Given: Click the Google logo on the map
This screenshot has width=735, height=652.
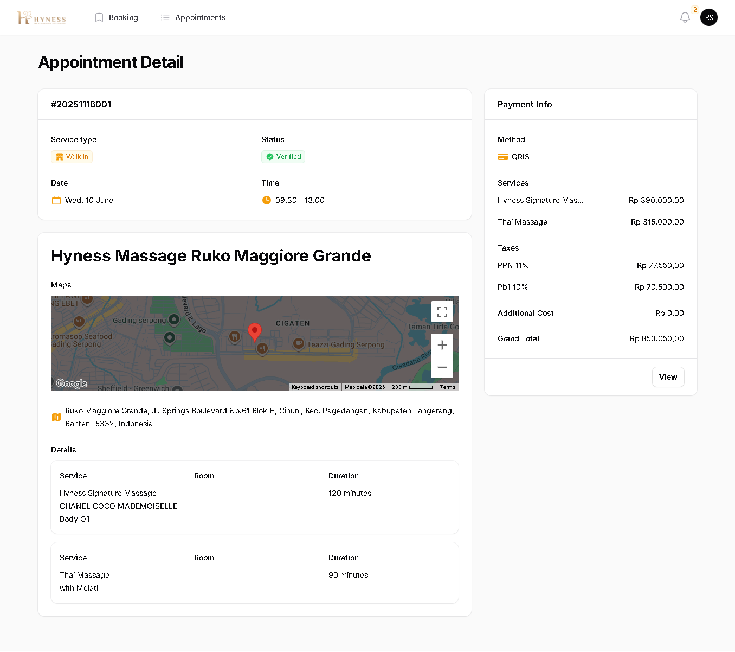Looking at the screenshot, I should point(72,383).
